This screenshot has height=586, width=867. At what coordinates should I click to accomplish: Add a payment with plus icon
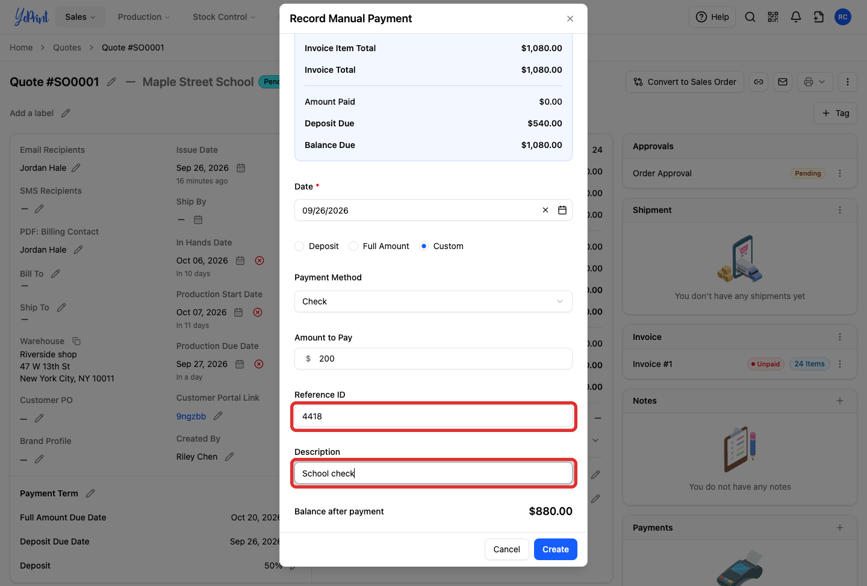(x=840, y=528)
